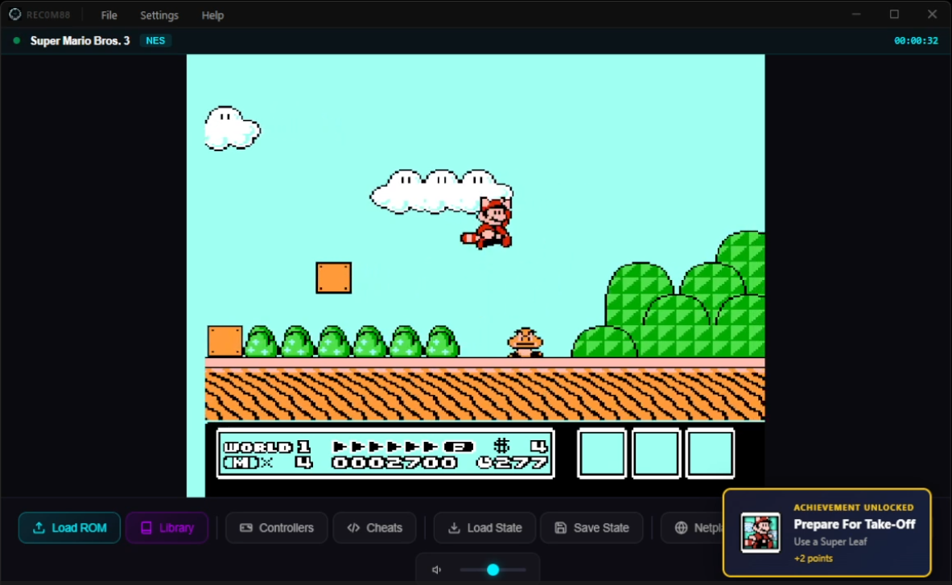Adjust the volume slider
Image resolution: width=952 pixels, height=585 pixels.
click(x=492, y=570)
